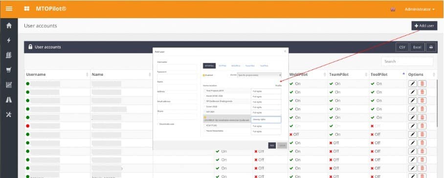This screenshot has height=178, width=444.
Task: Go to Home via sidebar house icon
Action: [x=9, y=25]
